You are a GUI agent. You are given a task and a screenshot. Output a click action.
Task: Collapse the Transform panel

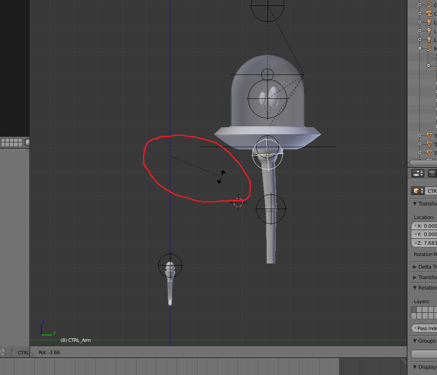415,203
